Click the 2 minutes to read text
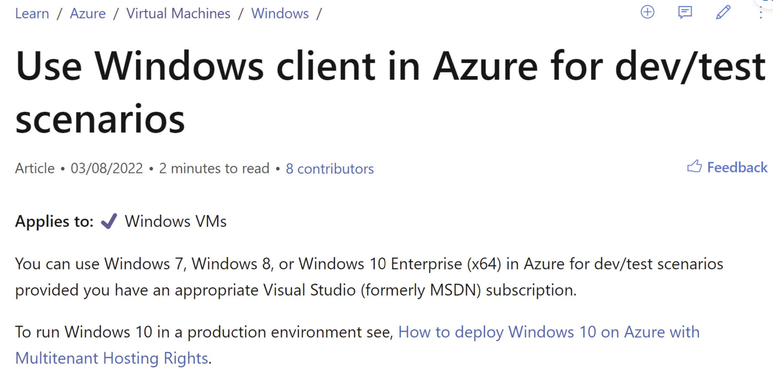 click(214, 168)
